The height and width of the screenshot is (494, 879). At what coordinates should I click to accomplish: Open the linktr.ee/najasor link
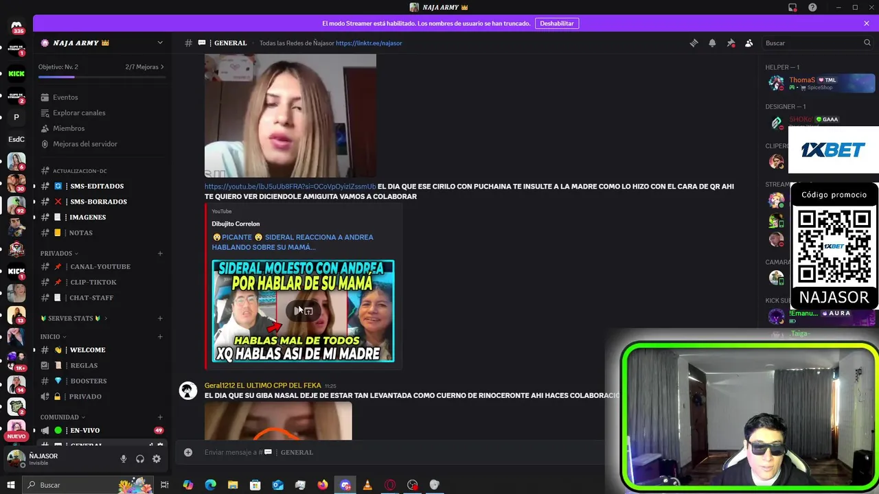[369, 43]
